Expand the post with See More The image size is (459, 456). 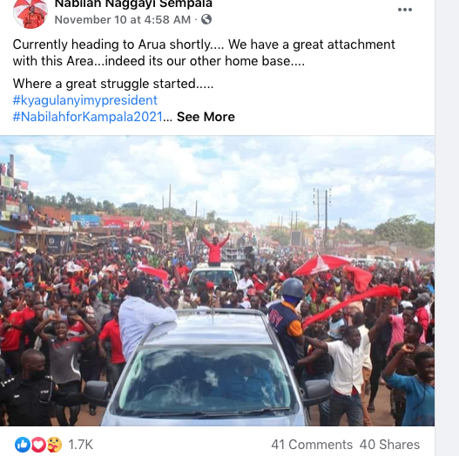tap(206, 117)
